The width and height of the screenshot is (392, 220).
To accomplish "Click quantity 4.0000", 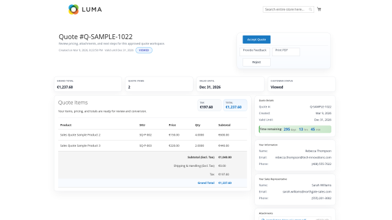I will pyautogui.click(x=200, y=135).
